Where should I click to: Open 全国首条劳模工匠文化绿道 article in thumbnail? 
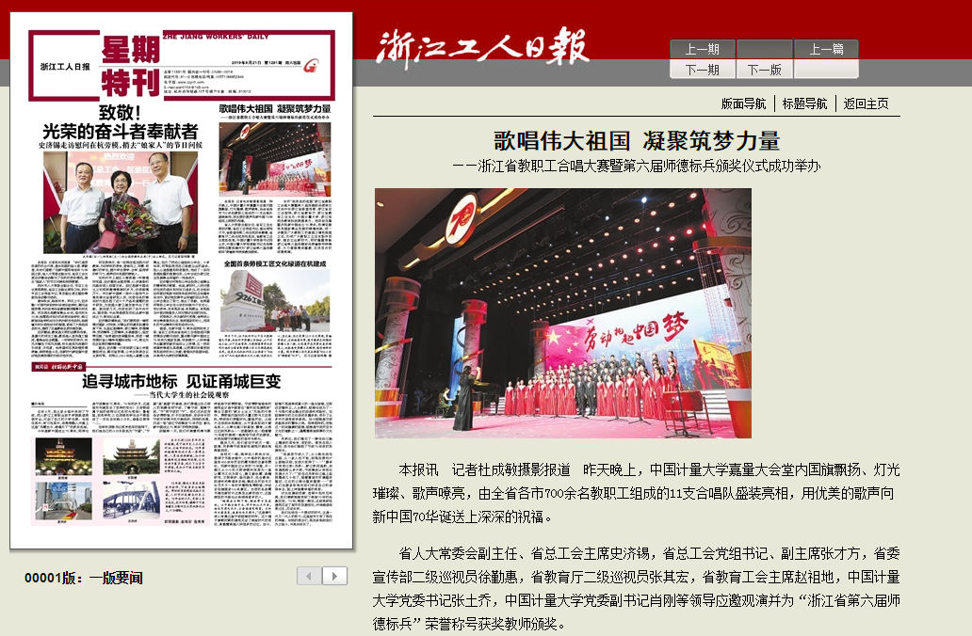275,264
